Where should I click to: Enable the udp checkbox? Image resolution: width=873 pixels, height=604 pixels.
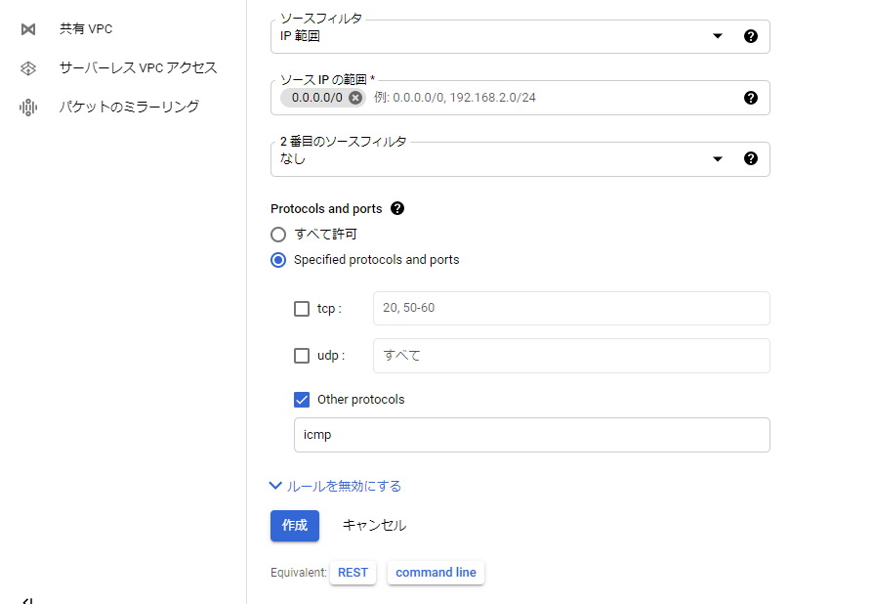(x=302, y=356)
